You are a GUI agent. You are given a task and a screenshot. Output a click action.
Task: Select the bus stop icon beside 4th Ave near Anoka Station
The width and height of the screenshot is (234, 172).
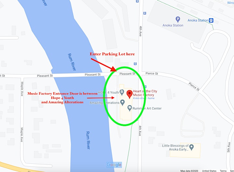click(x=145, y=13)
